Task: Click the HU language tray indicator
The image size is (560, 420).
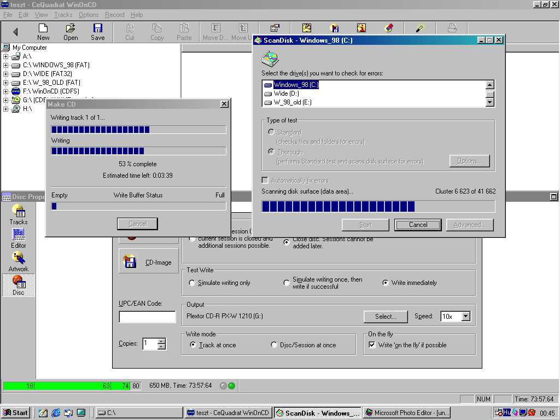Action: click(x=506, y=412)
